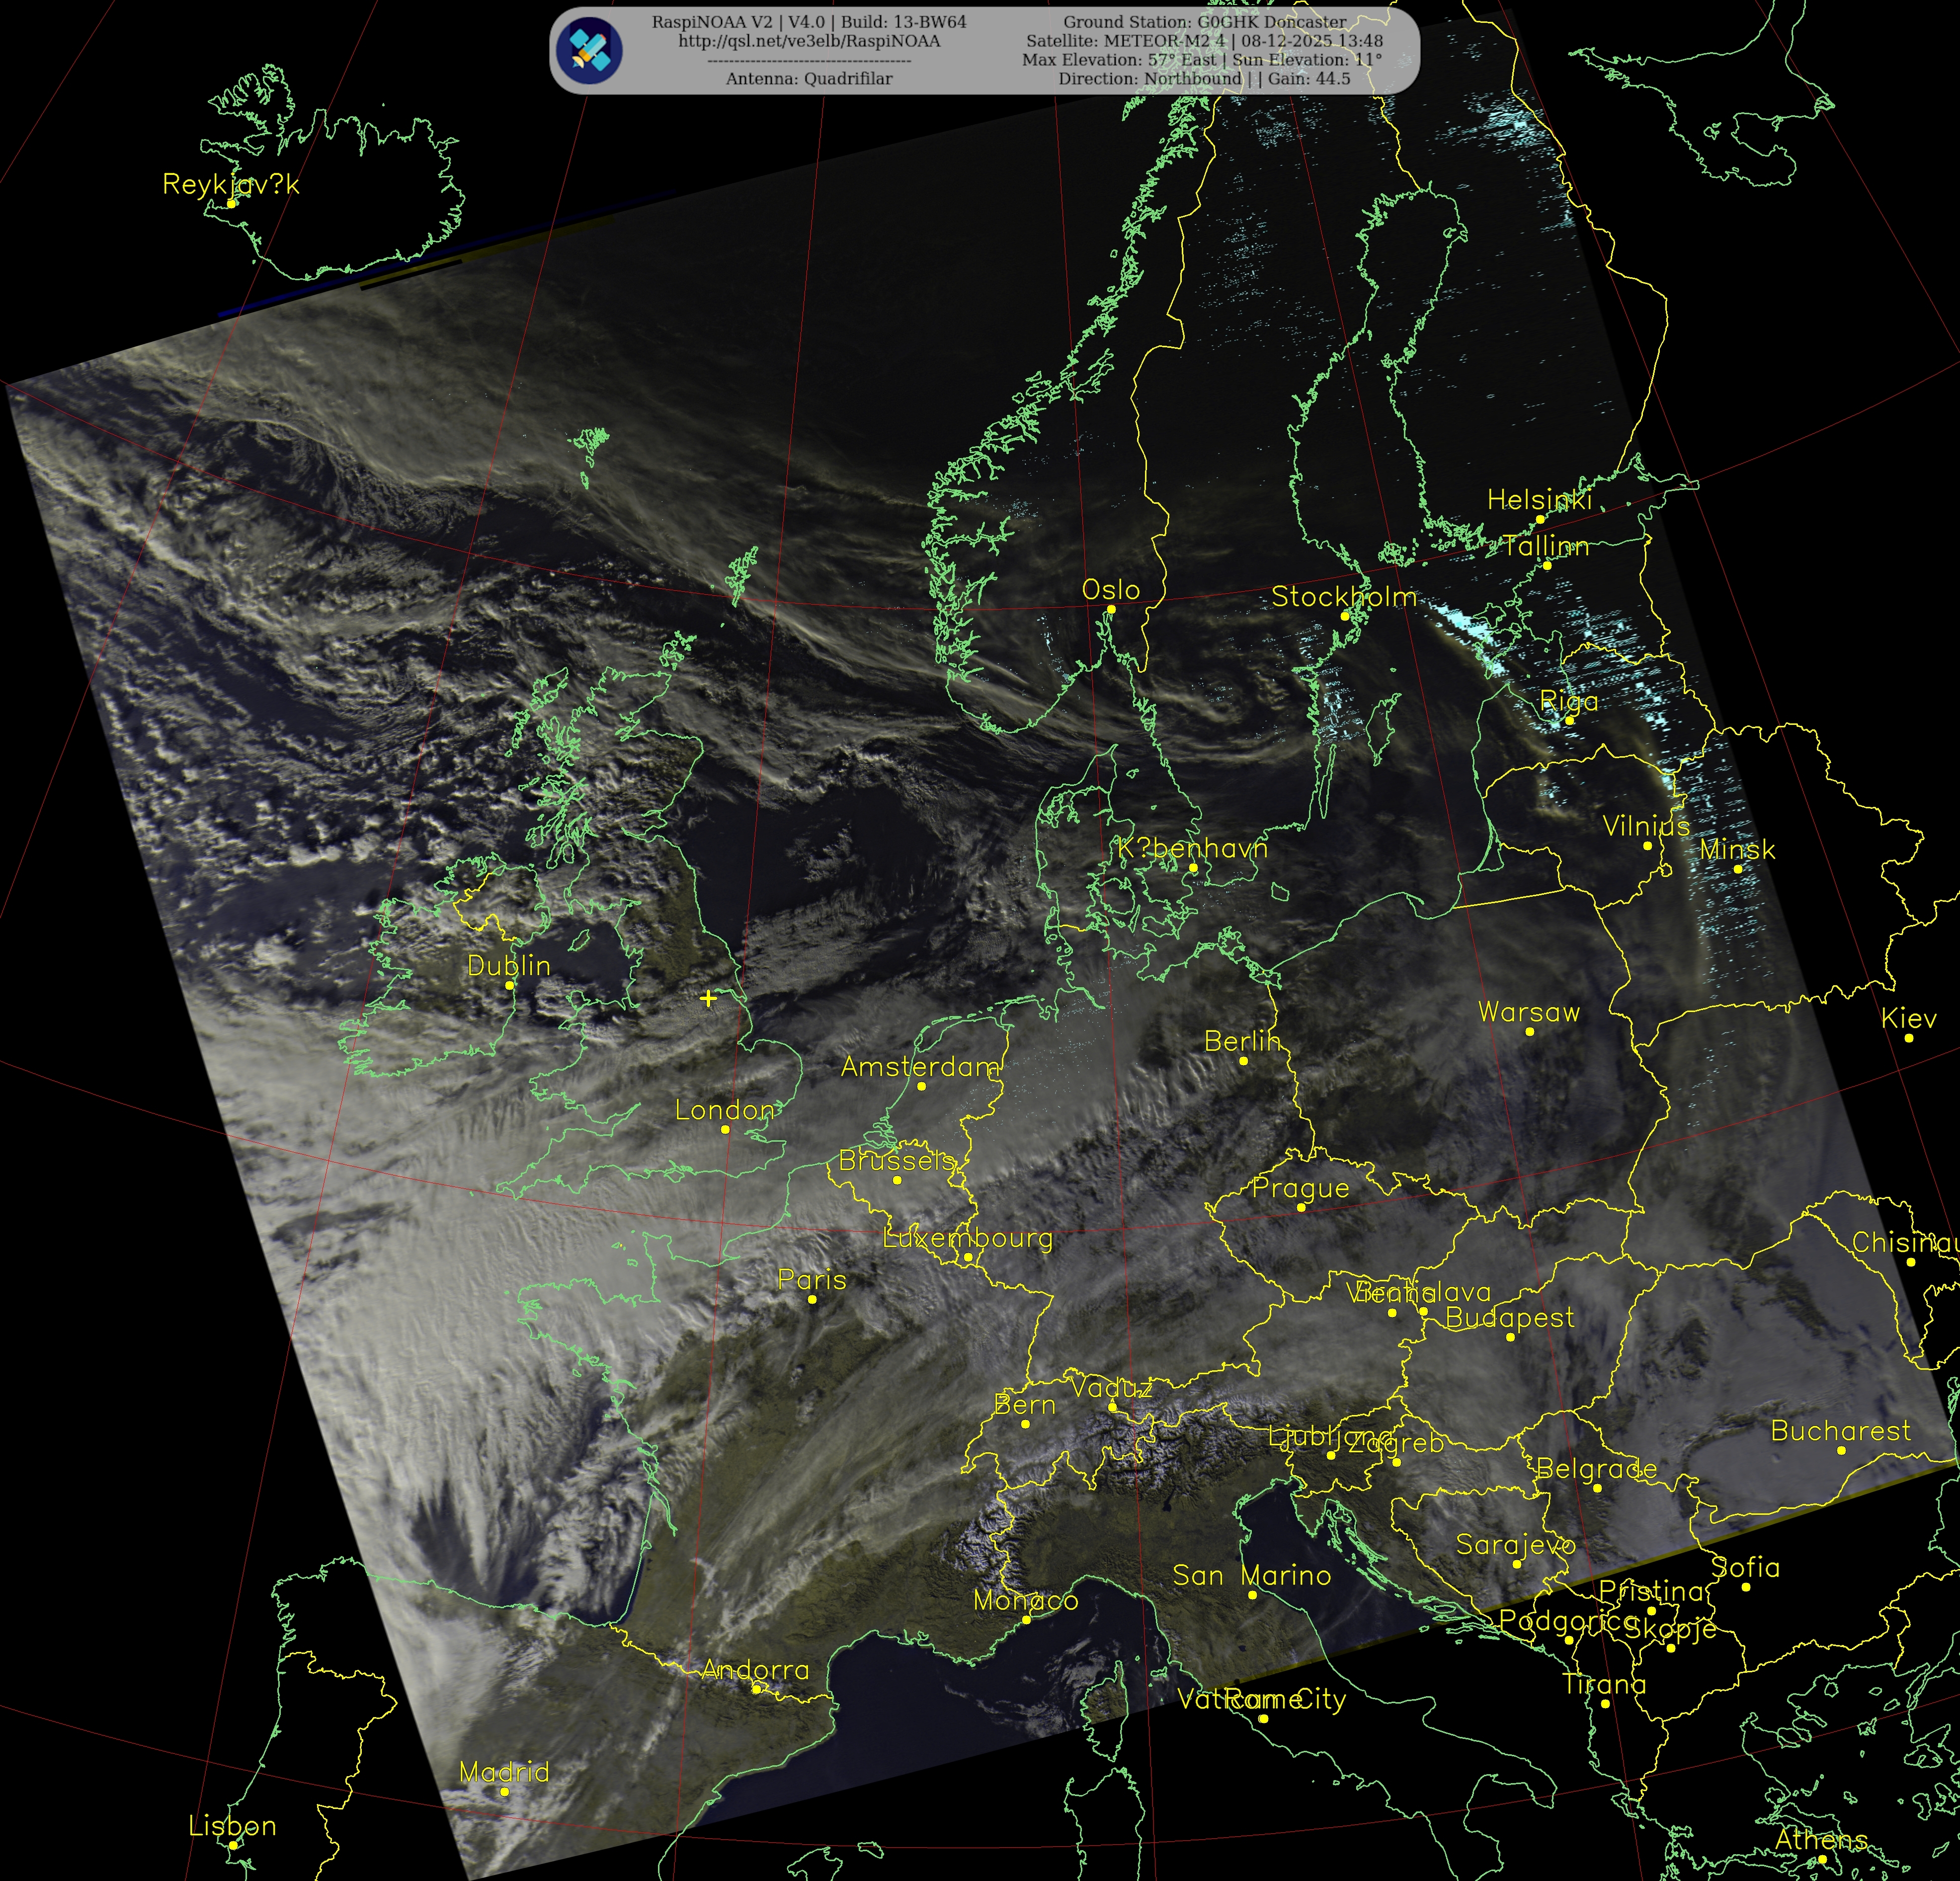Click the Paris city marker dot
The height and width of the screenshot is (1881, 1960).
click(x=812, y=1300)
